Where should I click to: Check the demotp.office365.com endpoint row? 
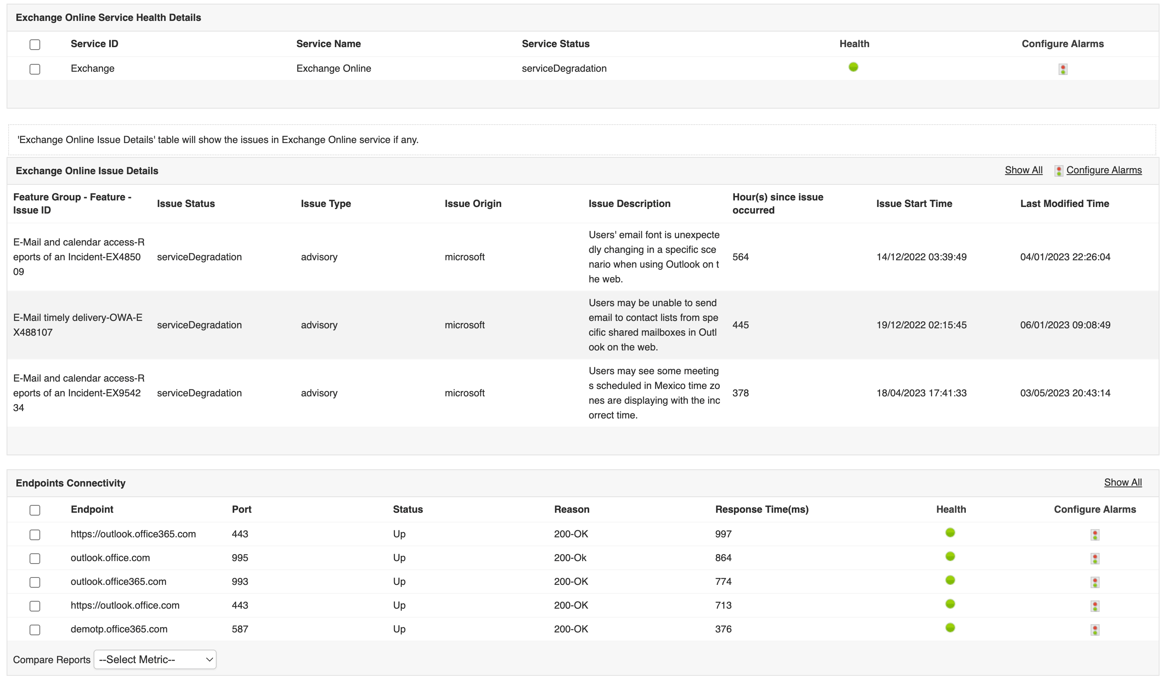click(35, 630)
